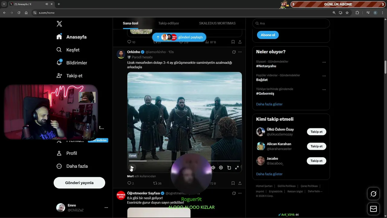Play the Orkinho post video
This screenshot has width=387, height=218.
point(132,167)
